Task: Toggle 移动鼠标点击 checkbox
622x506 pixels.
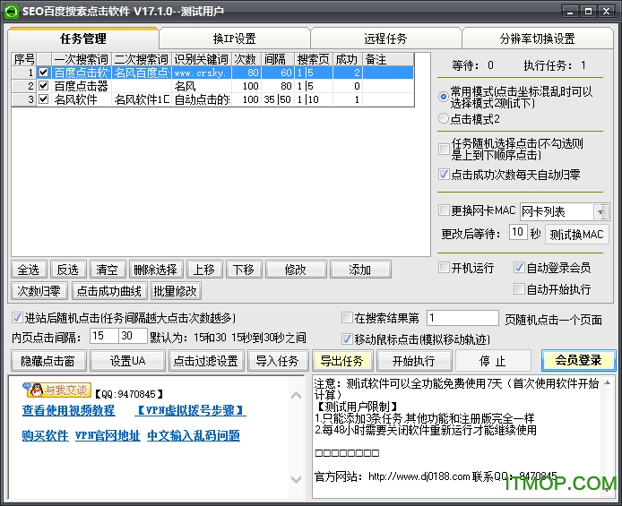Action: click(x=347, y=339)
